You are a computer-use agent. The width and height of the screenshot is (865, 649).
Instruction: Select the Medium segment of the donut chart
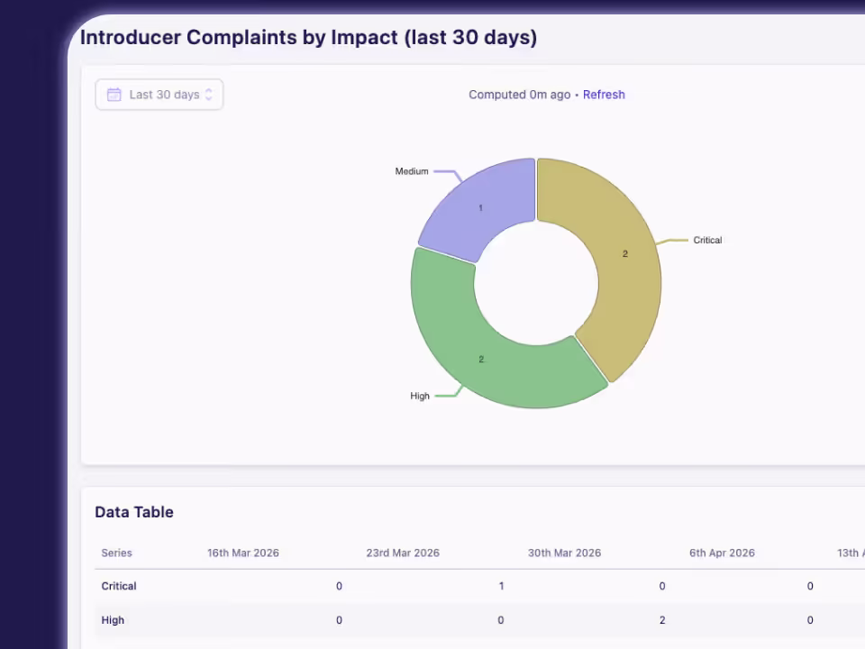[480, 207]
